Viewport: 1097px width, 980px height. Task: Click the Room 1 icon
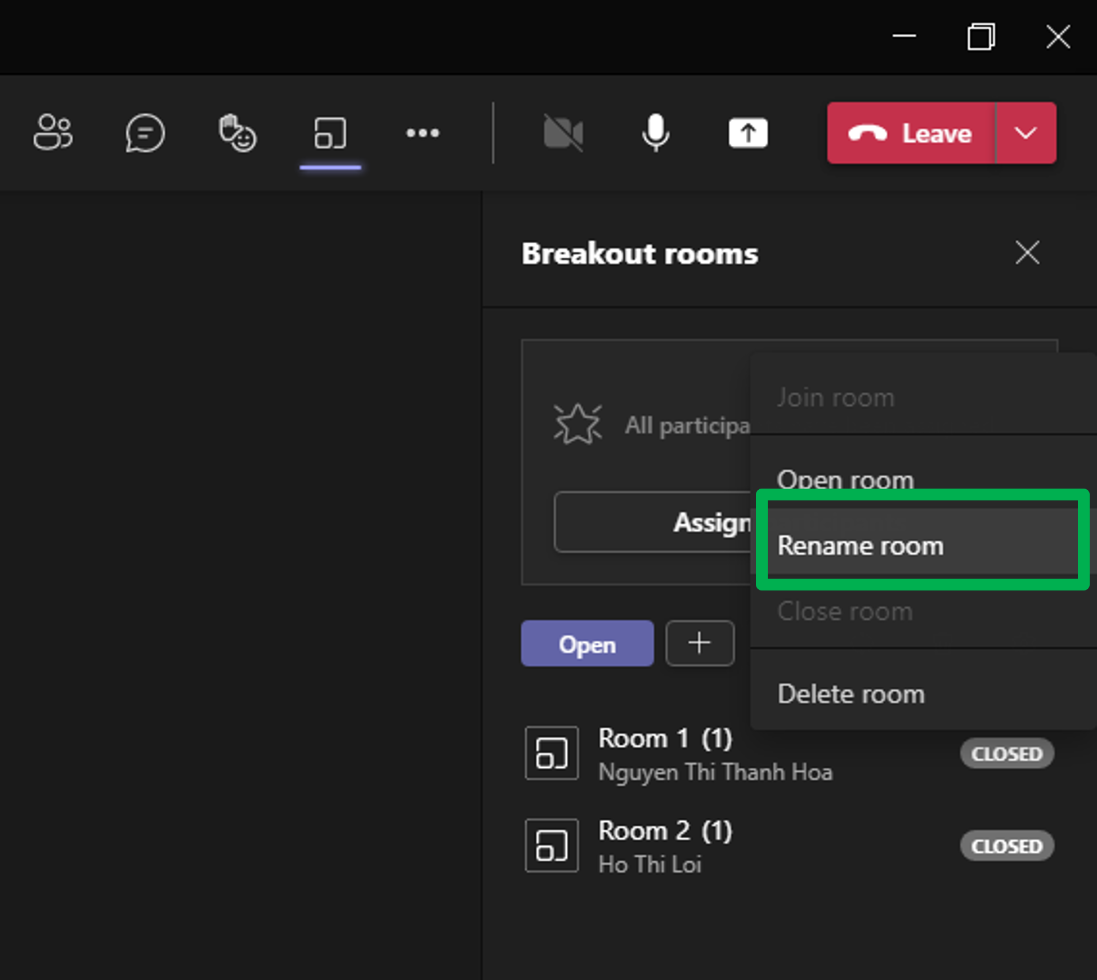552,753
